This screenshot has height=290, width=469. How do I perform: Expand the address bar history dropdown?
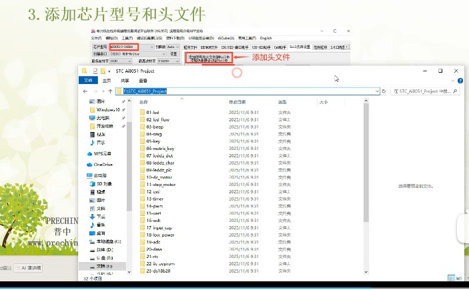coord(377,91)
